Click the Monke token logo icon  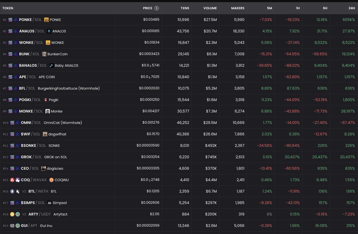(48, 111)
